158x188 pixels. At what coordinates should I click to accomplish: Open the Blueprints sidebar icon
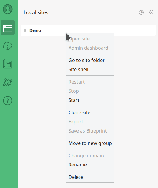point(8,64)
